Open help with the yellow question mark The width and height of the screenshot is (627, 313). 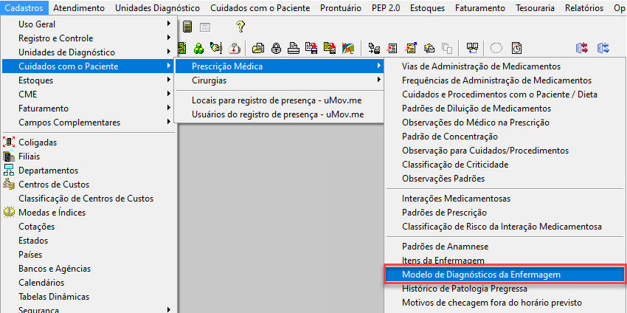click(240, 27)
